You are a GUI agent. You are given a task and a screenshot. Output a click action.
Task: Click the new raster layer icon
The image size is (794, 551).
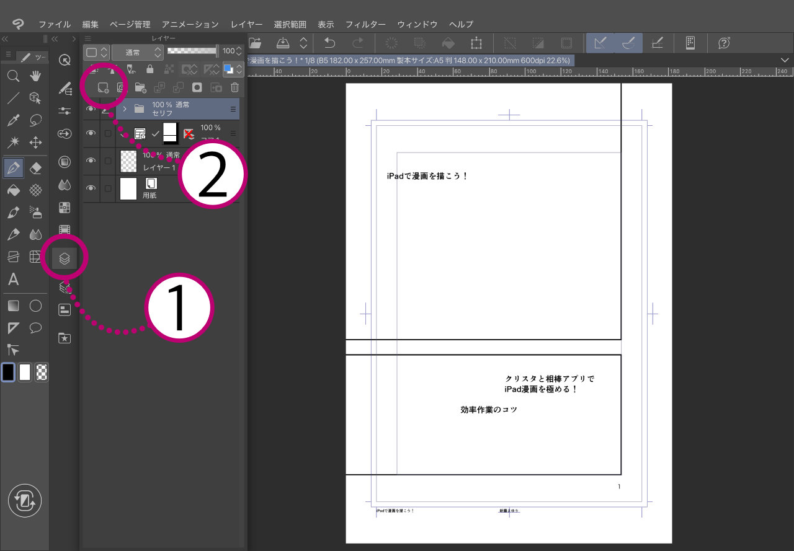(104, 88)
